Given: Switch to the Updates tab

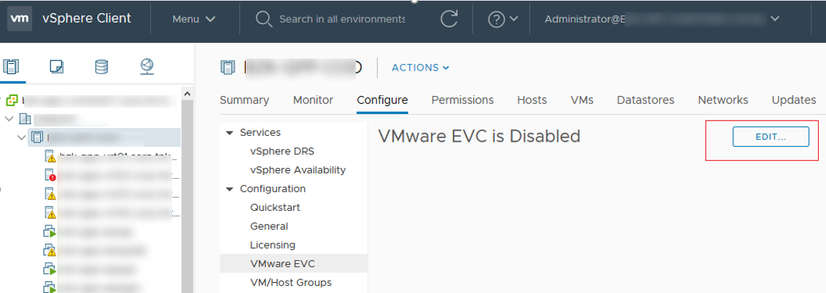Looking at the screenshot, I should coord(794,100).
